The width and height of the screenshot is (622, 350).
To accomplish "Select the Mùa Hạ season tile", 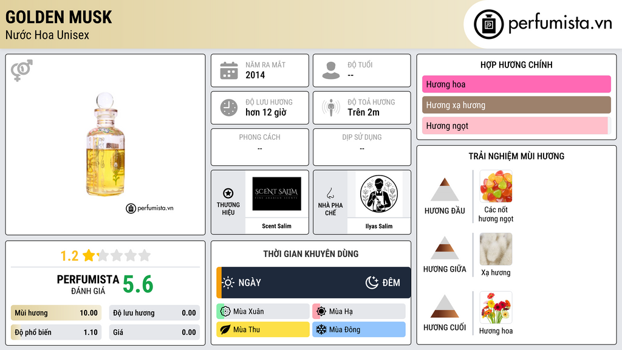I will (359, 312).
